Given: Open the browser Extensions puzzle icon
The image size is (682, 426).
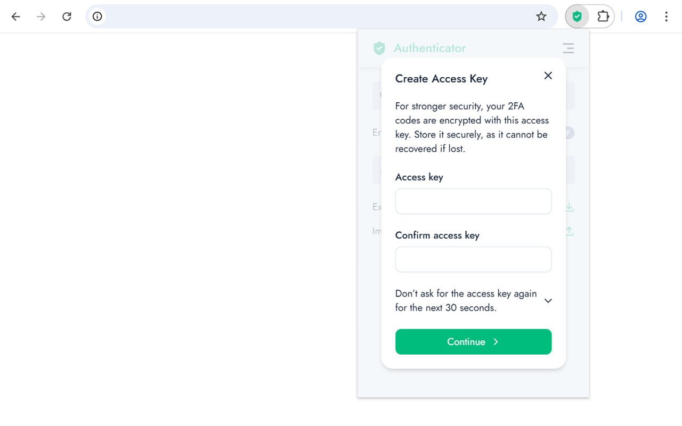Looking at the screenshot, I should tap(603, 17).
